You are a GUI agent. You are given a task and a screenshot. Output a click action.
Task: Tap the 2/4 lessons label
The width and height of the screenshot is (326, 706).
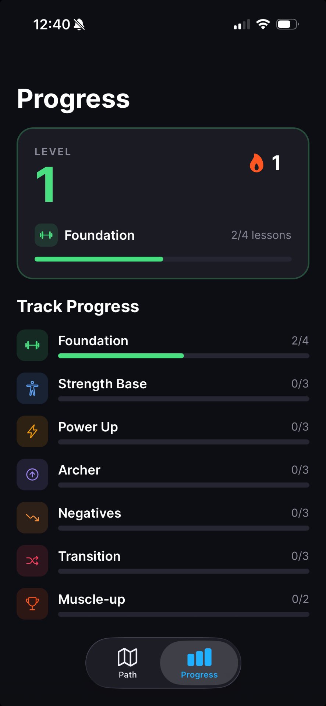pos(261,235)
